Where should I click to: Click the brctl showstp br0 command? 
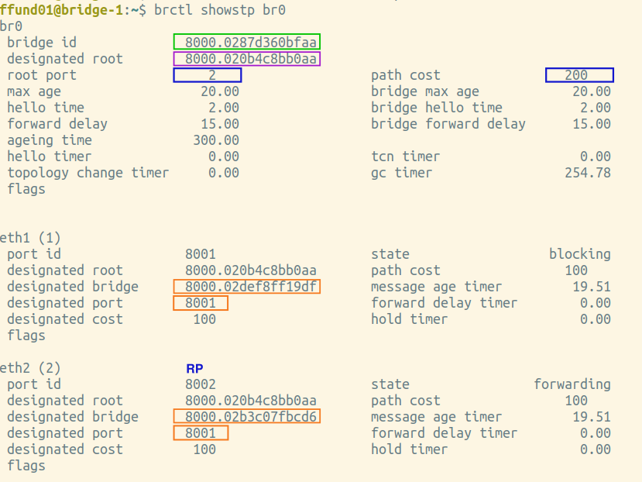[x=220, y=10]
